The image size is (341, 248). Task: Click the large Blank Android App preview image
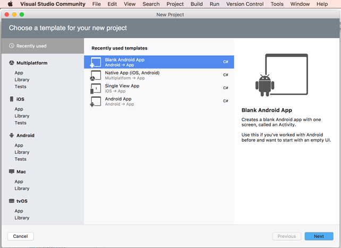pyautogui.click(x=282, y=75)
